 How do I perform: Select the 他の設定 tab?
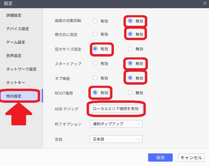point(14,96)
